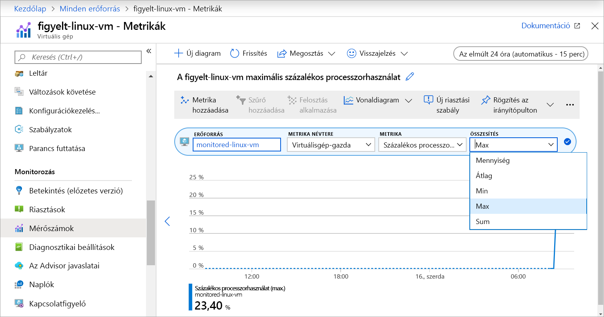The width and height of the screenshot is (604, 317).
Task: Click Felosztás alkalmazása button
Action: (x=312, y=105)
